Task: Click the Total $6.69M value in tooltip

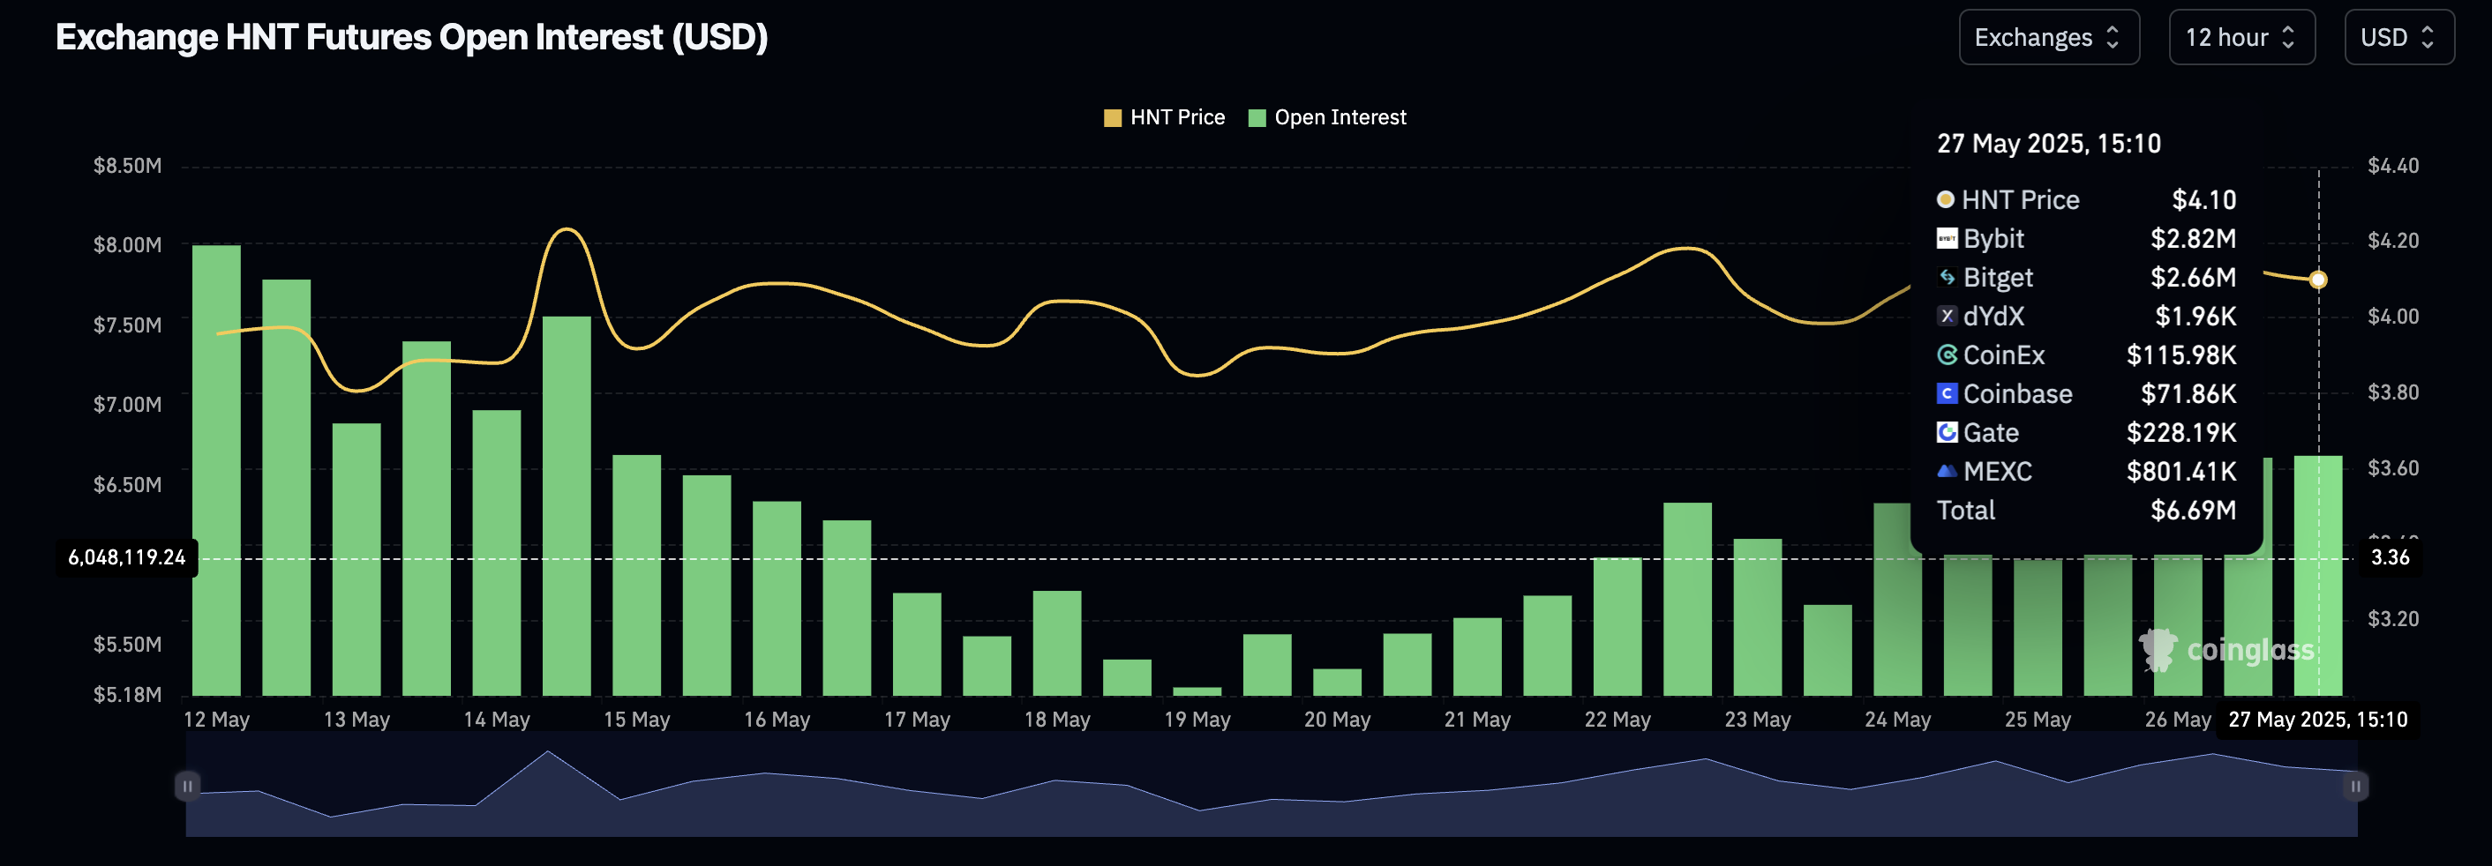Action: (2193, 511)
